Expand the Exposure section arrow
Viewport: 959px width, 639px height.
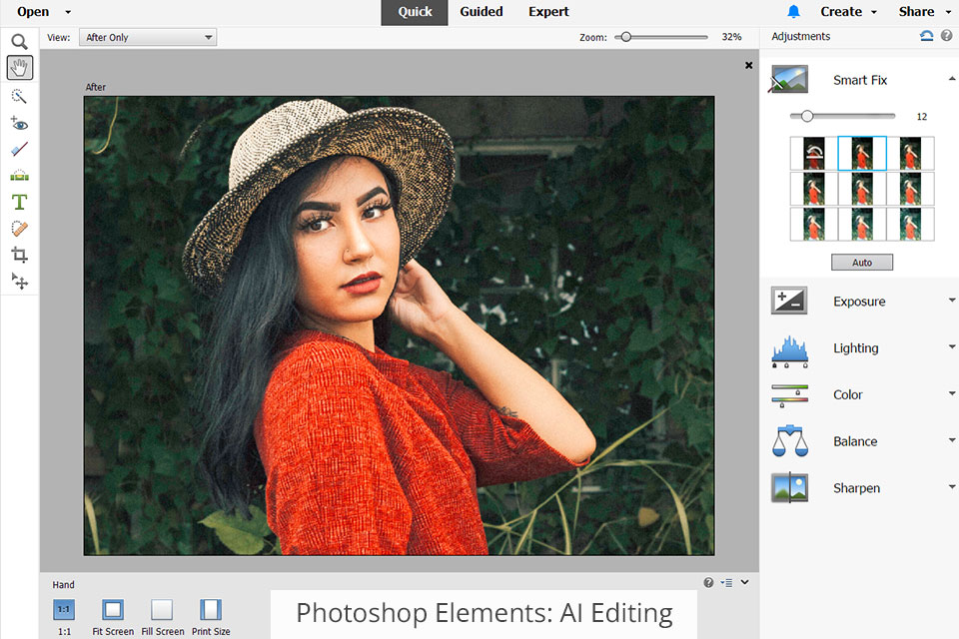tap(952, 301)
